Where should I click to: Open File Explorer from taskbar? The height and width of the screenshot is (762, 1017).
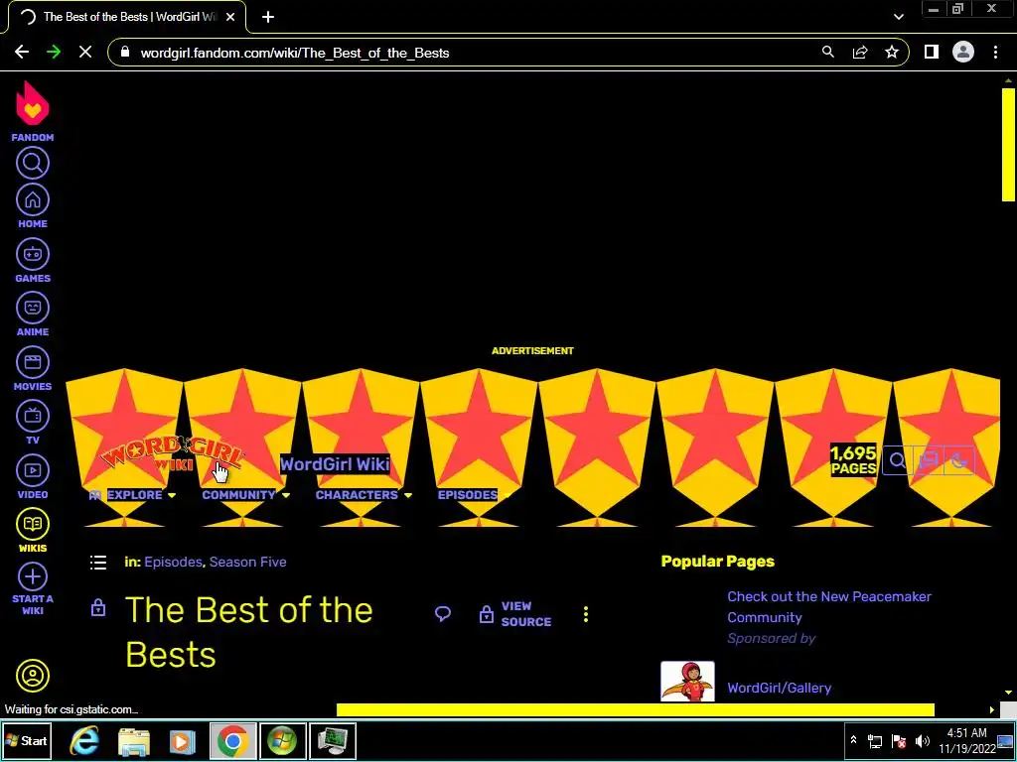134,740
